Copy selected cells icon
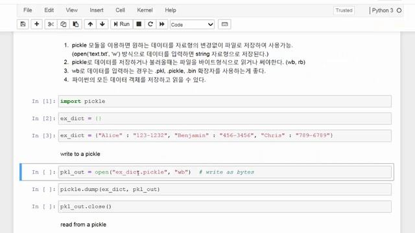415x233 pixels. pos(64,25)
